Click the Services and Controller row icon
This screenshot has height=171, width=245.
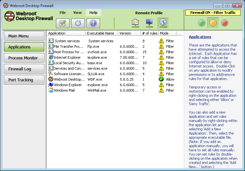click(x=51, y=68)
